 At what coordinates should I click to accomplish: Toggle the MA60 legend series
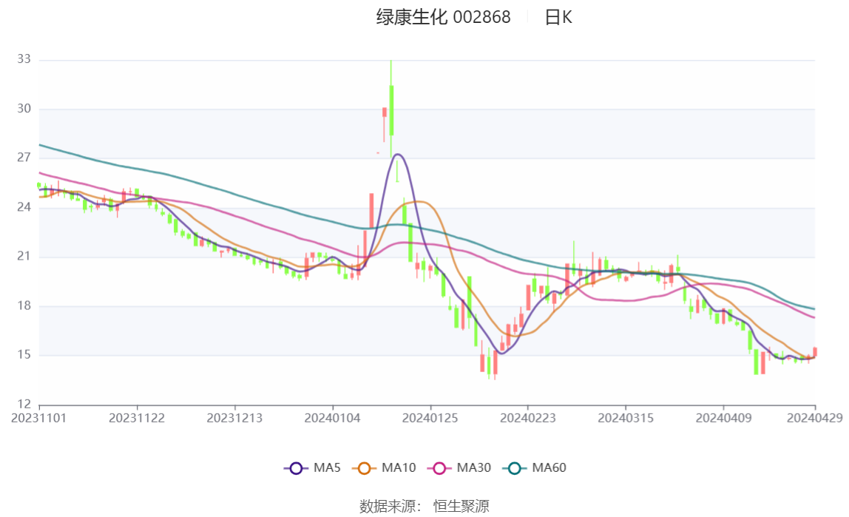pyautogui.click(x=535, y=467)
